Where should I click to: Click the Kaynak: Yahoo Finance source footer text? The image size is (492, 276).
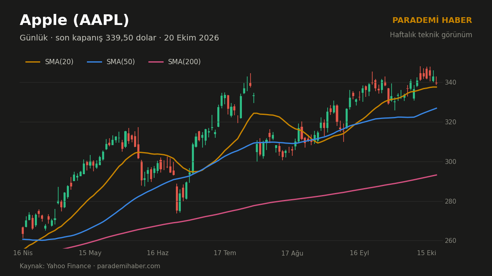[90, 267]
